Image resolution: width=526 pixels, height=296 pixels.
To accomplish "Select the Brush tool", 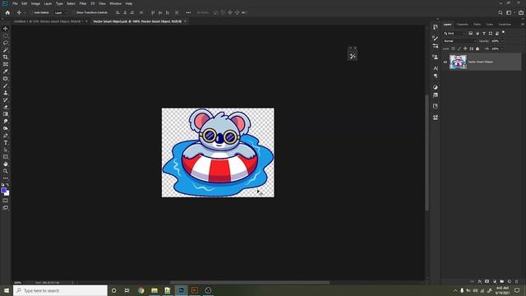I will coord(6,86).
